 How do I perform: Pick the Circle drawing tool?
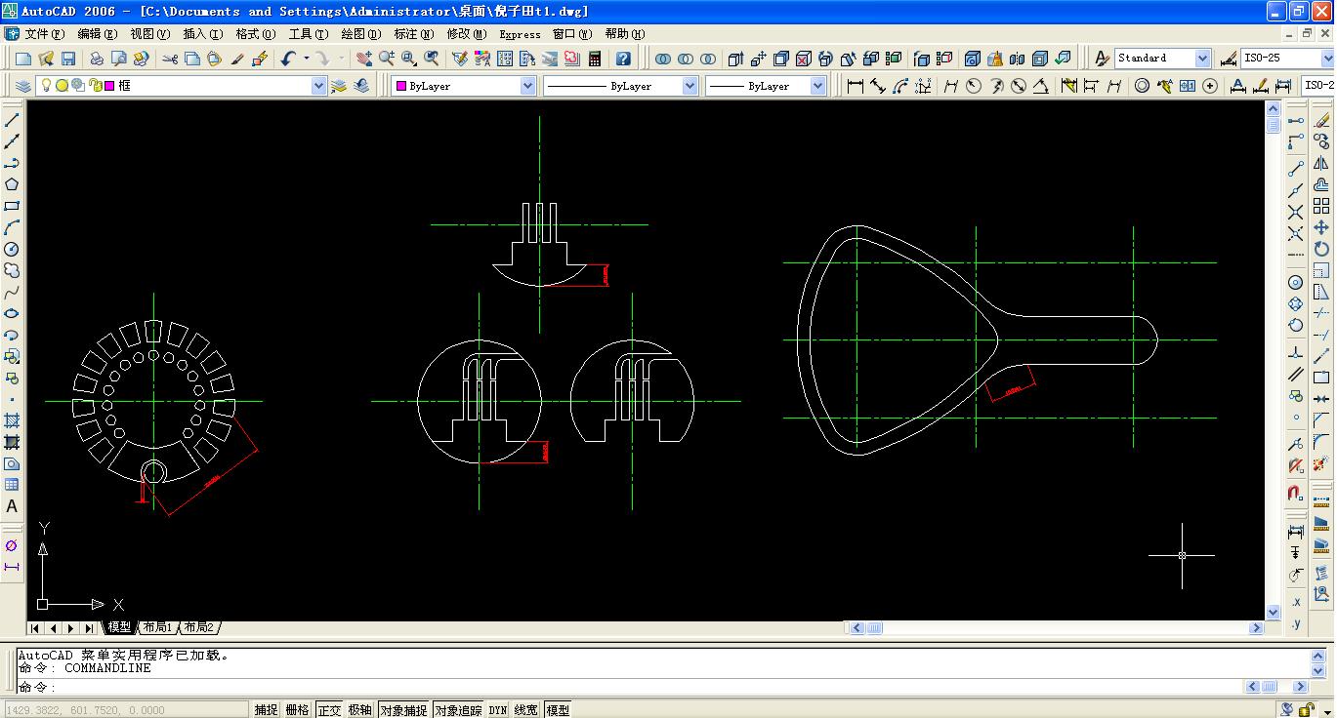coord(12,249)
